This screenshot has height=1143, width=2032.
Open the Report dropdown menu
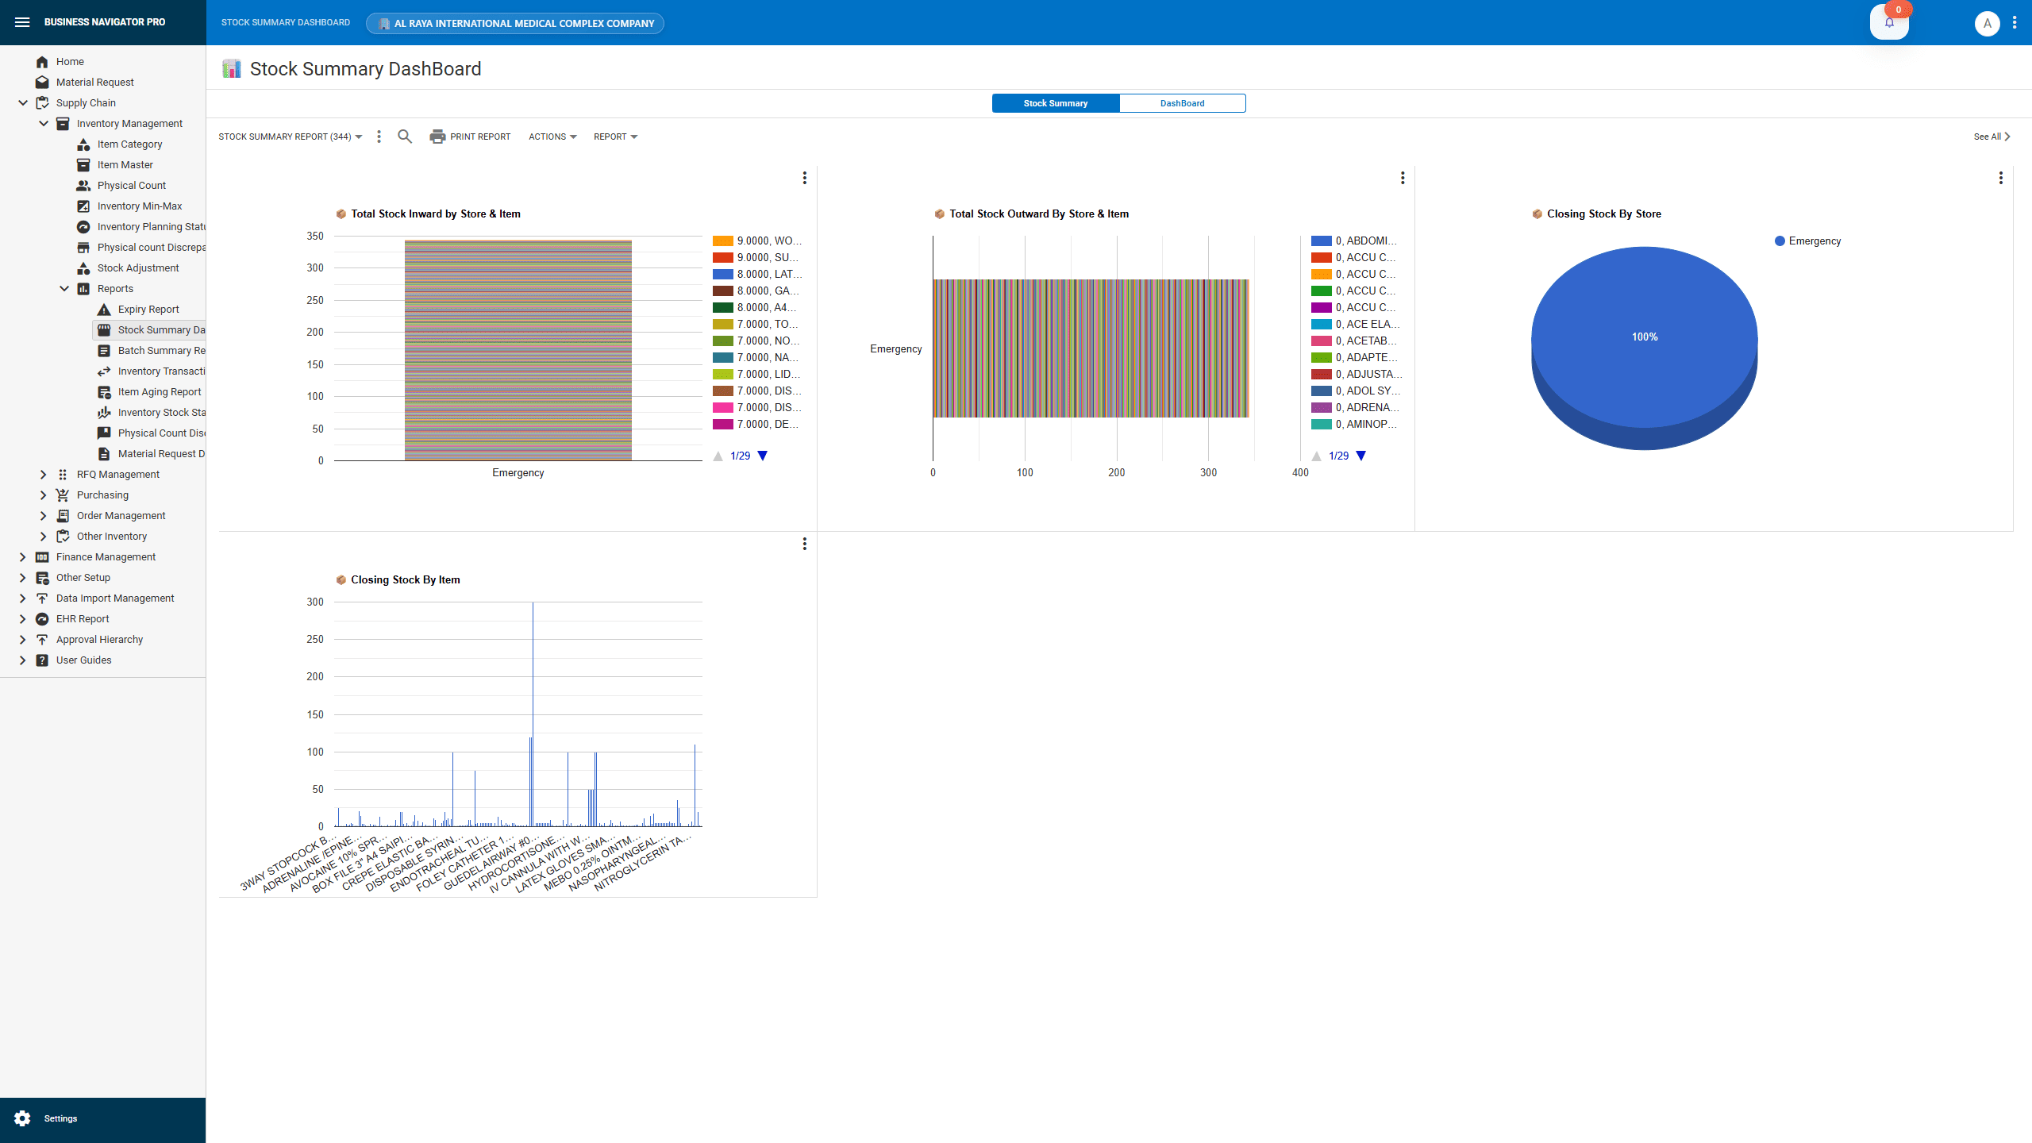pyautogui.click(x=615, y=137)
